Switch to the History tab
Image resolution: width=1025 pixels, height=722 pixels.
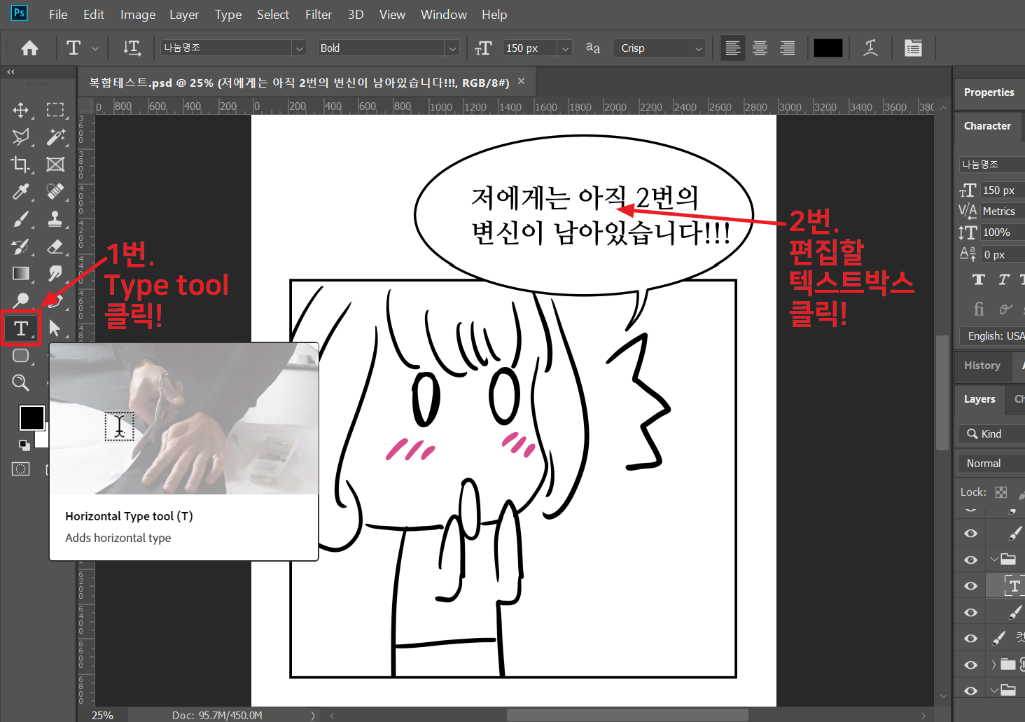coord(982,365)
